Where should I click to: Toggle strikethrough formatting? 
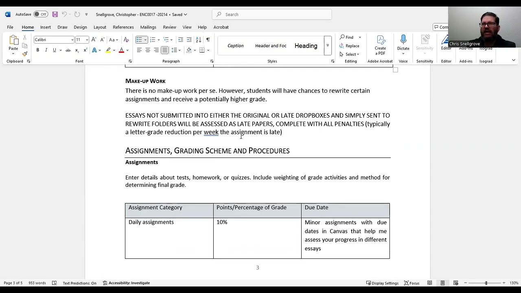tap(68, 50)
